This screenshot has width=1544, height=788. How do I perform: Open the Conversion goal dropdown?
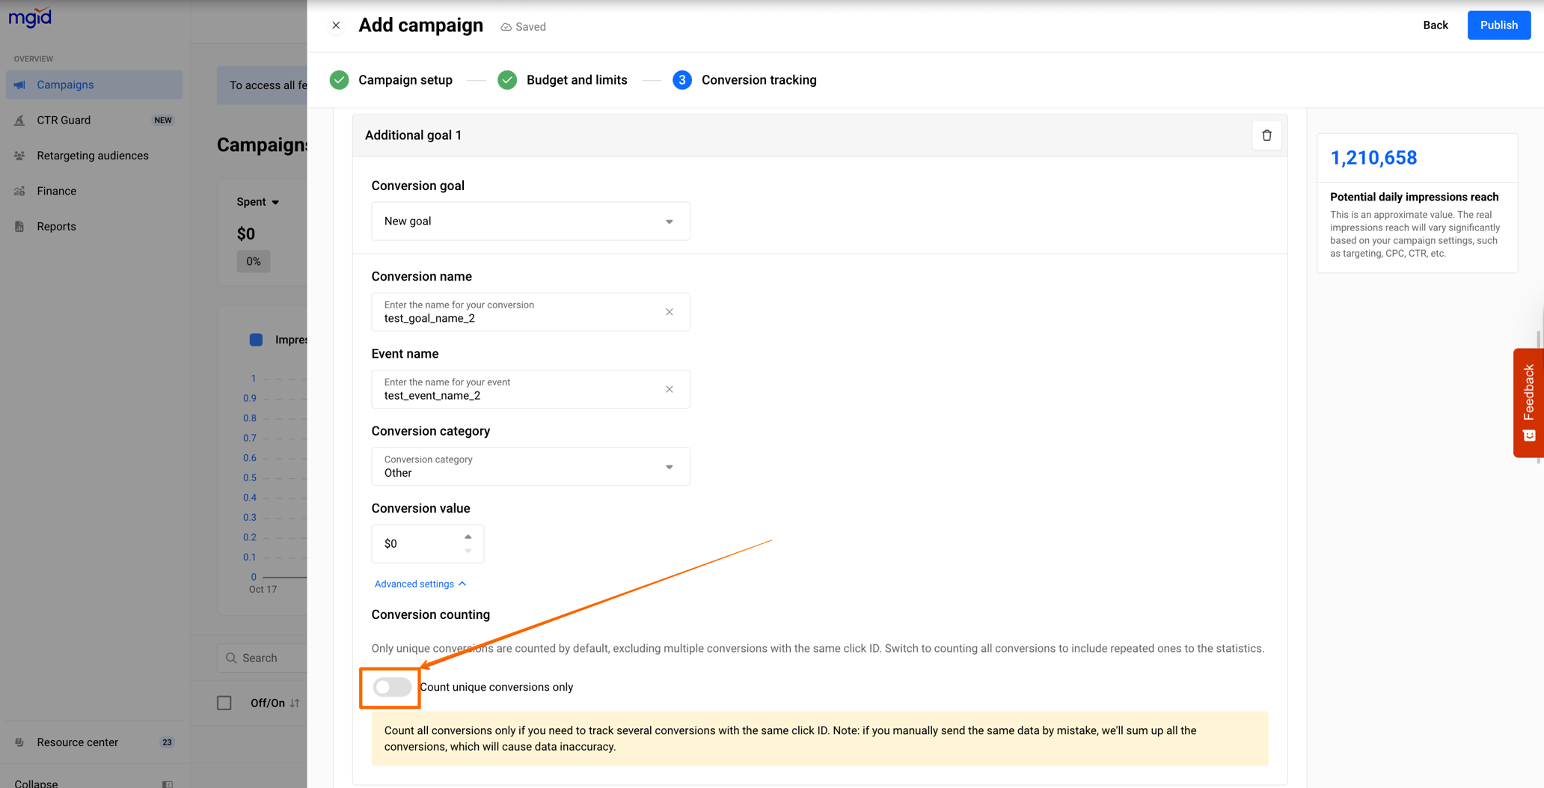pos(669,221)
